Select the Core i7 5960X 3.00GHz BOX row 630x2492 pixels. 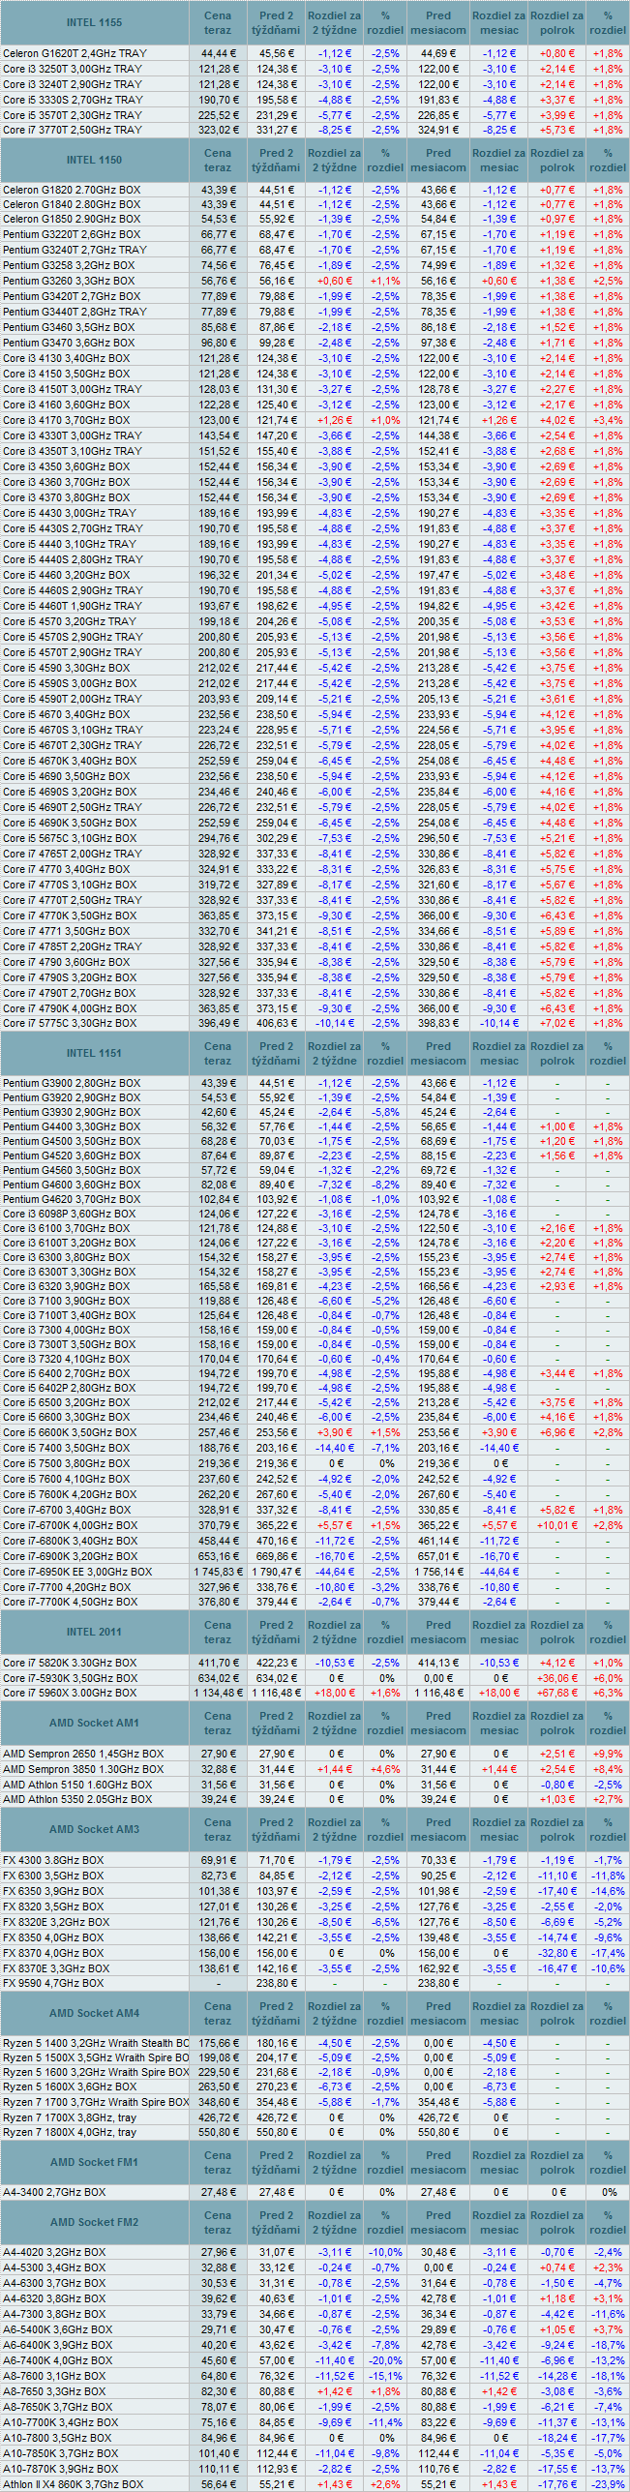pos(70,1693)
